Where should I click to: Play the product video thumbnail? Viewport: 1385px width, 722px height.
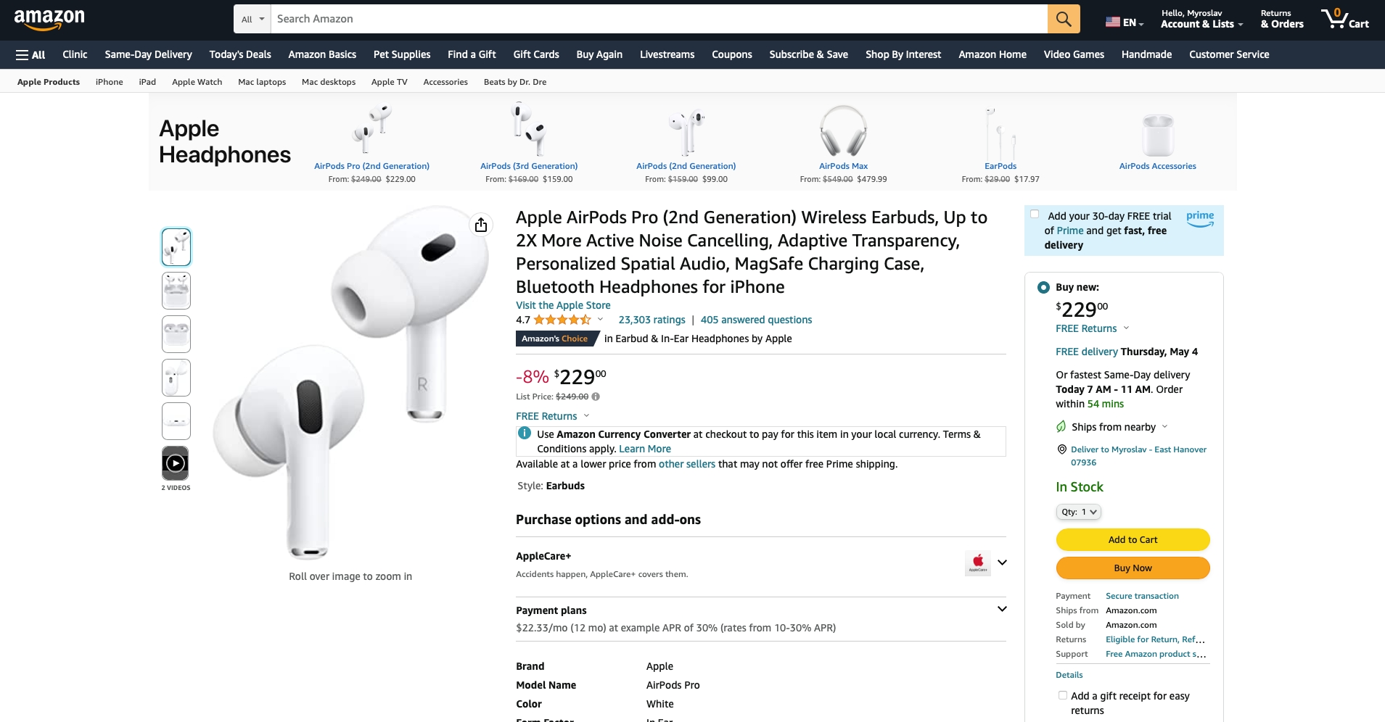pos(176,463)
